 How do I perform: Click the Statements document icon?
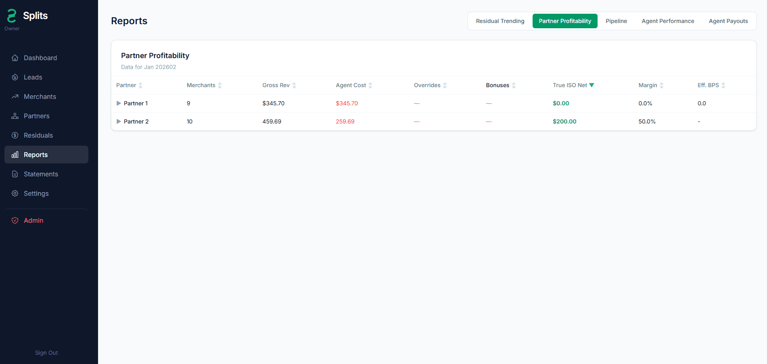point(15,174)
